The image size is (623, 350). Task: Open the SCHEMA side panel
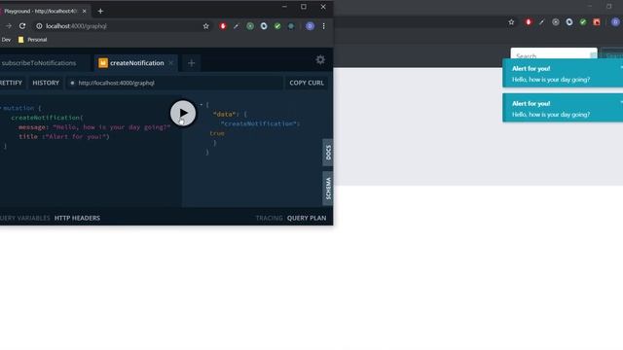[x=328, y=189]
